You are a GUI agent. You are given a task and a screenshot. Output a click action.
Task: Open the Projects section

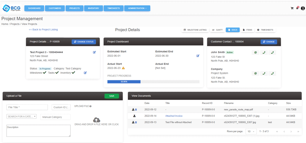click(x=74, y=8)
